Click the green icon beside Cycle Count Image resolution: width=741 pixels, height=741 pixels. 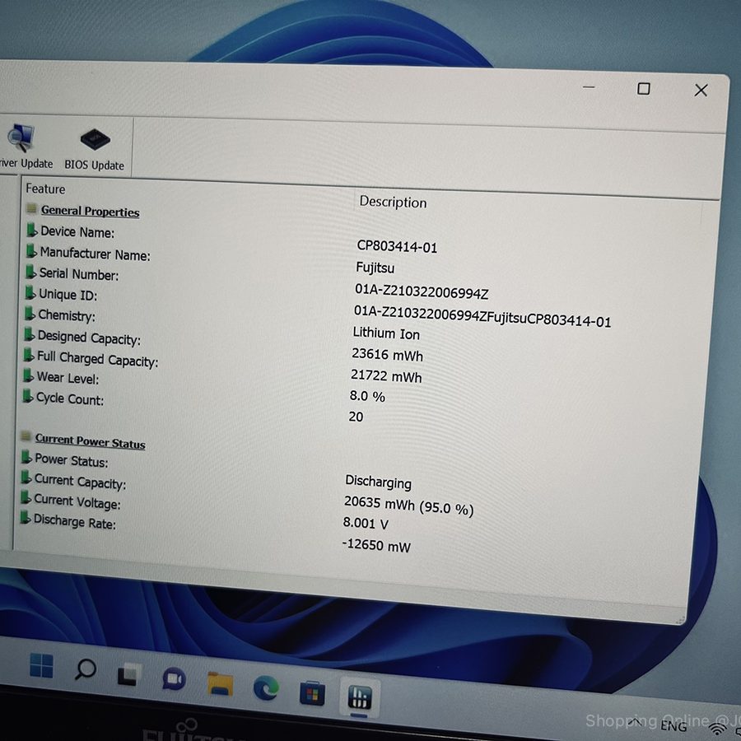pos(28,396)
